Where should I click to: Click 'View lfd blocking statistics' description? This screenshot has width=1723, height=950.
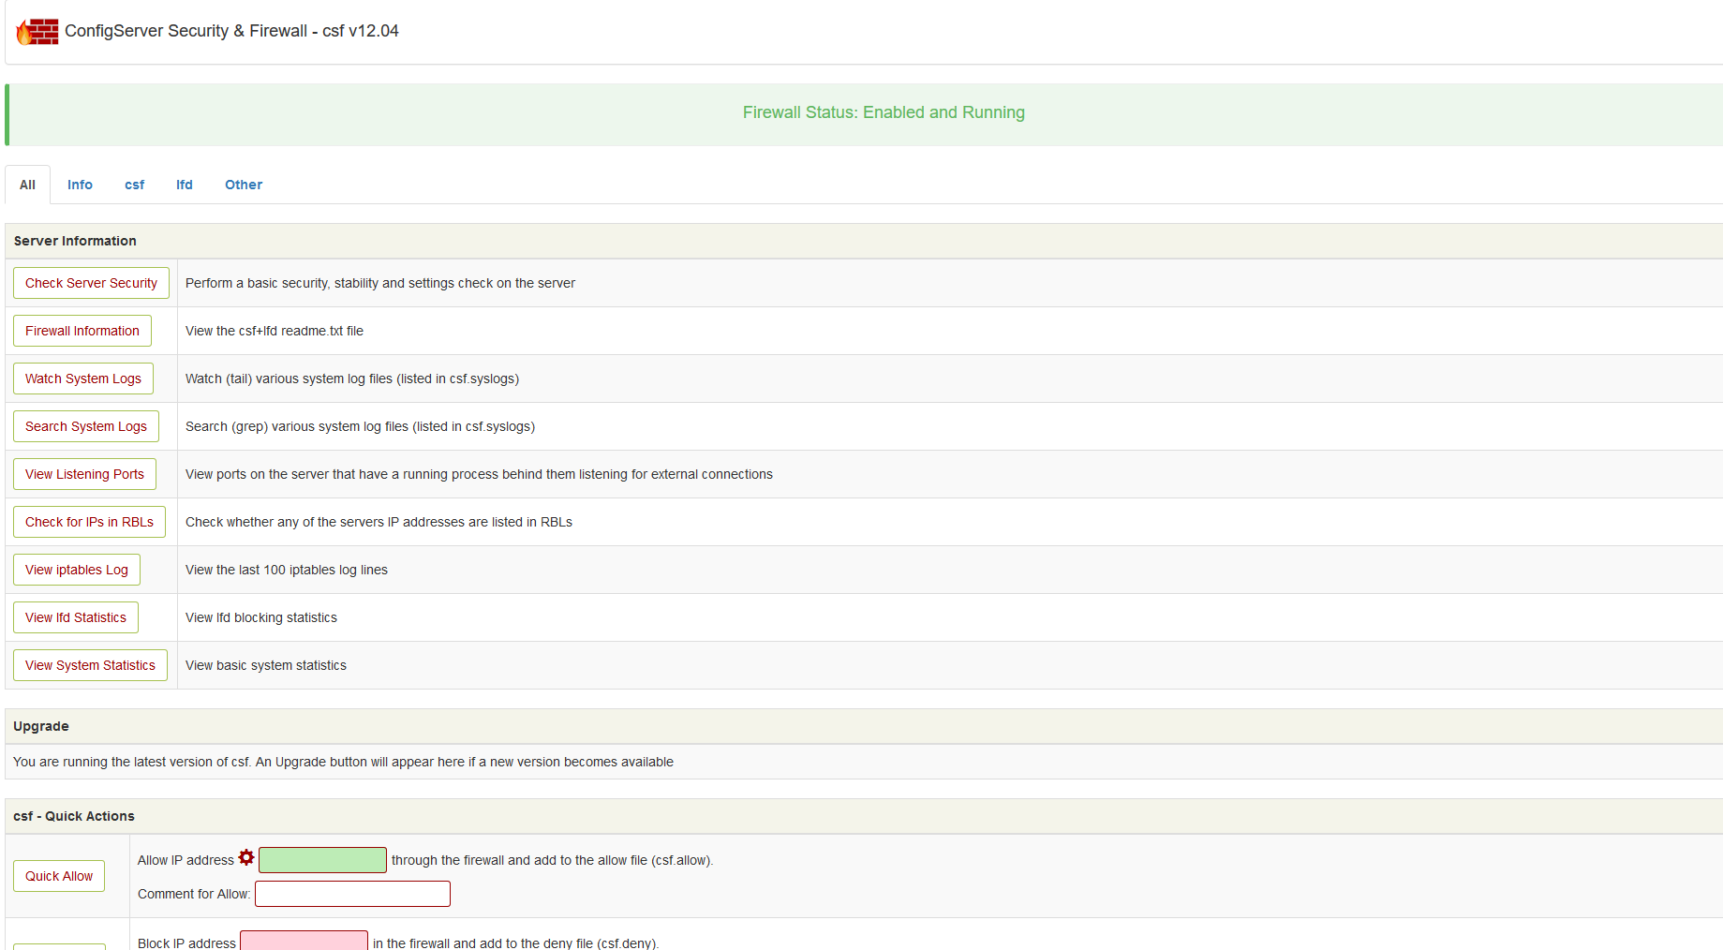pos(261,617)
